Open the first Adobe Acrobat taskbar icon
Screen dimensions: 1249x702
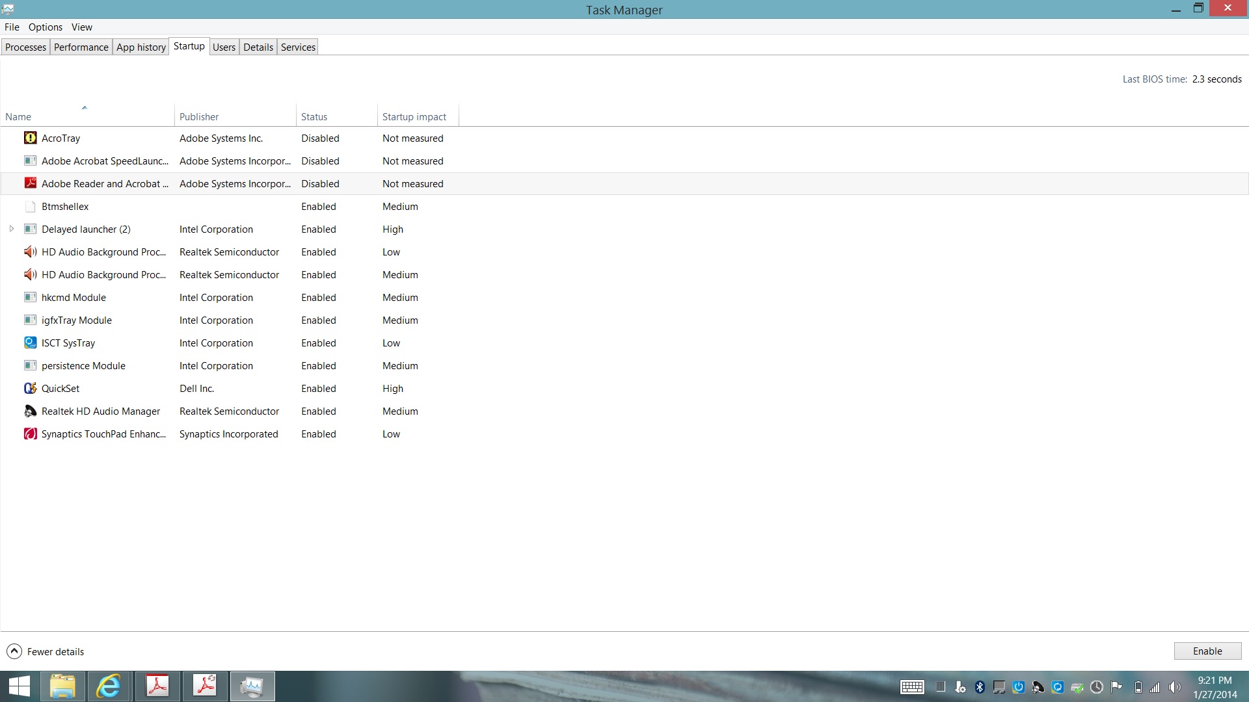[x=157, y=686]
